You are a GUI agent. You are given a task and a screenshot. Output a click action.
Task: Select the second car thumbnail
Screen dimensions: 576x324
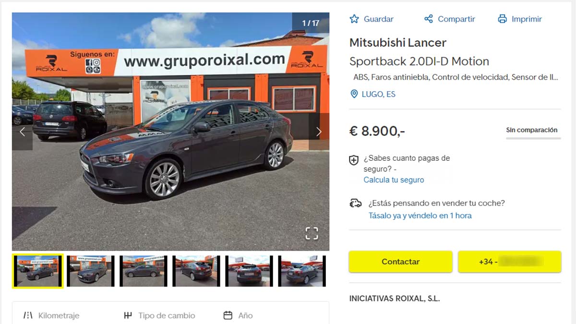[90, 271]
